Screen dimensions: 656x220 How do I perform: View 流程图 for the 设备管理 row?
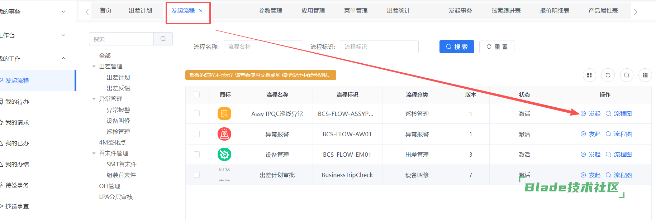[x=619, y=155]
